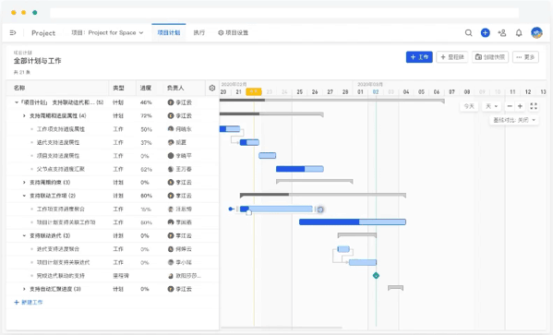Click the 72% progress cell
This screenshot has width=553, height=335.
146,115
